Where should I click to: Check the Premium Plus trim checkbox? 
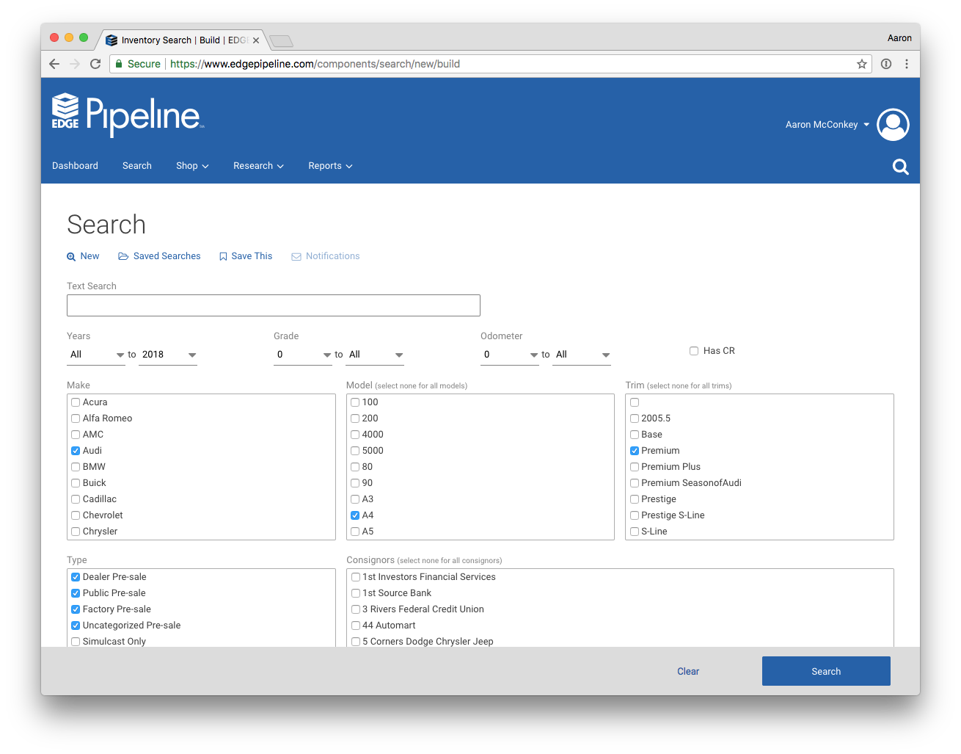(635, 467)
